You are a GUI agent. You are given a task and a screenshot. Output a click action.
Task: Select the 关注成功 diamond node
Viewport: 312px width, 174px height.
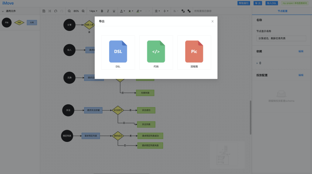coord(118,110)
